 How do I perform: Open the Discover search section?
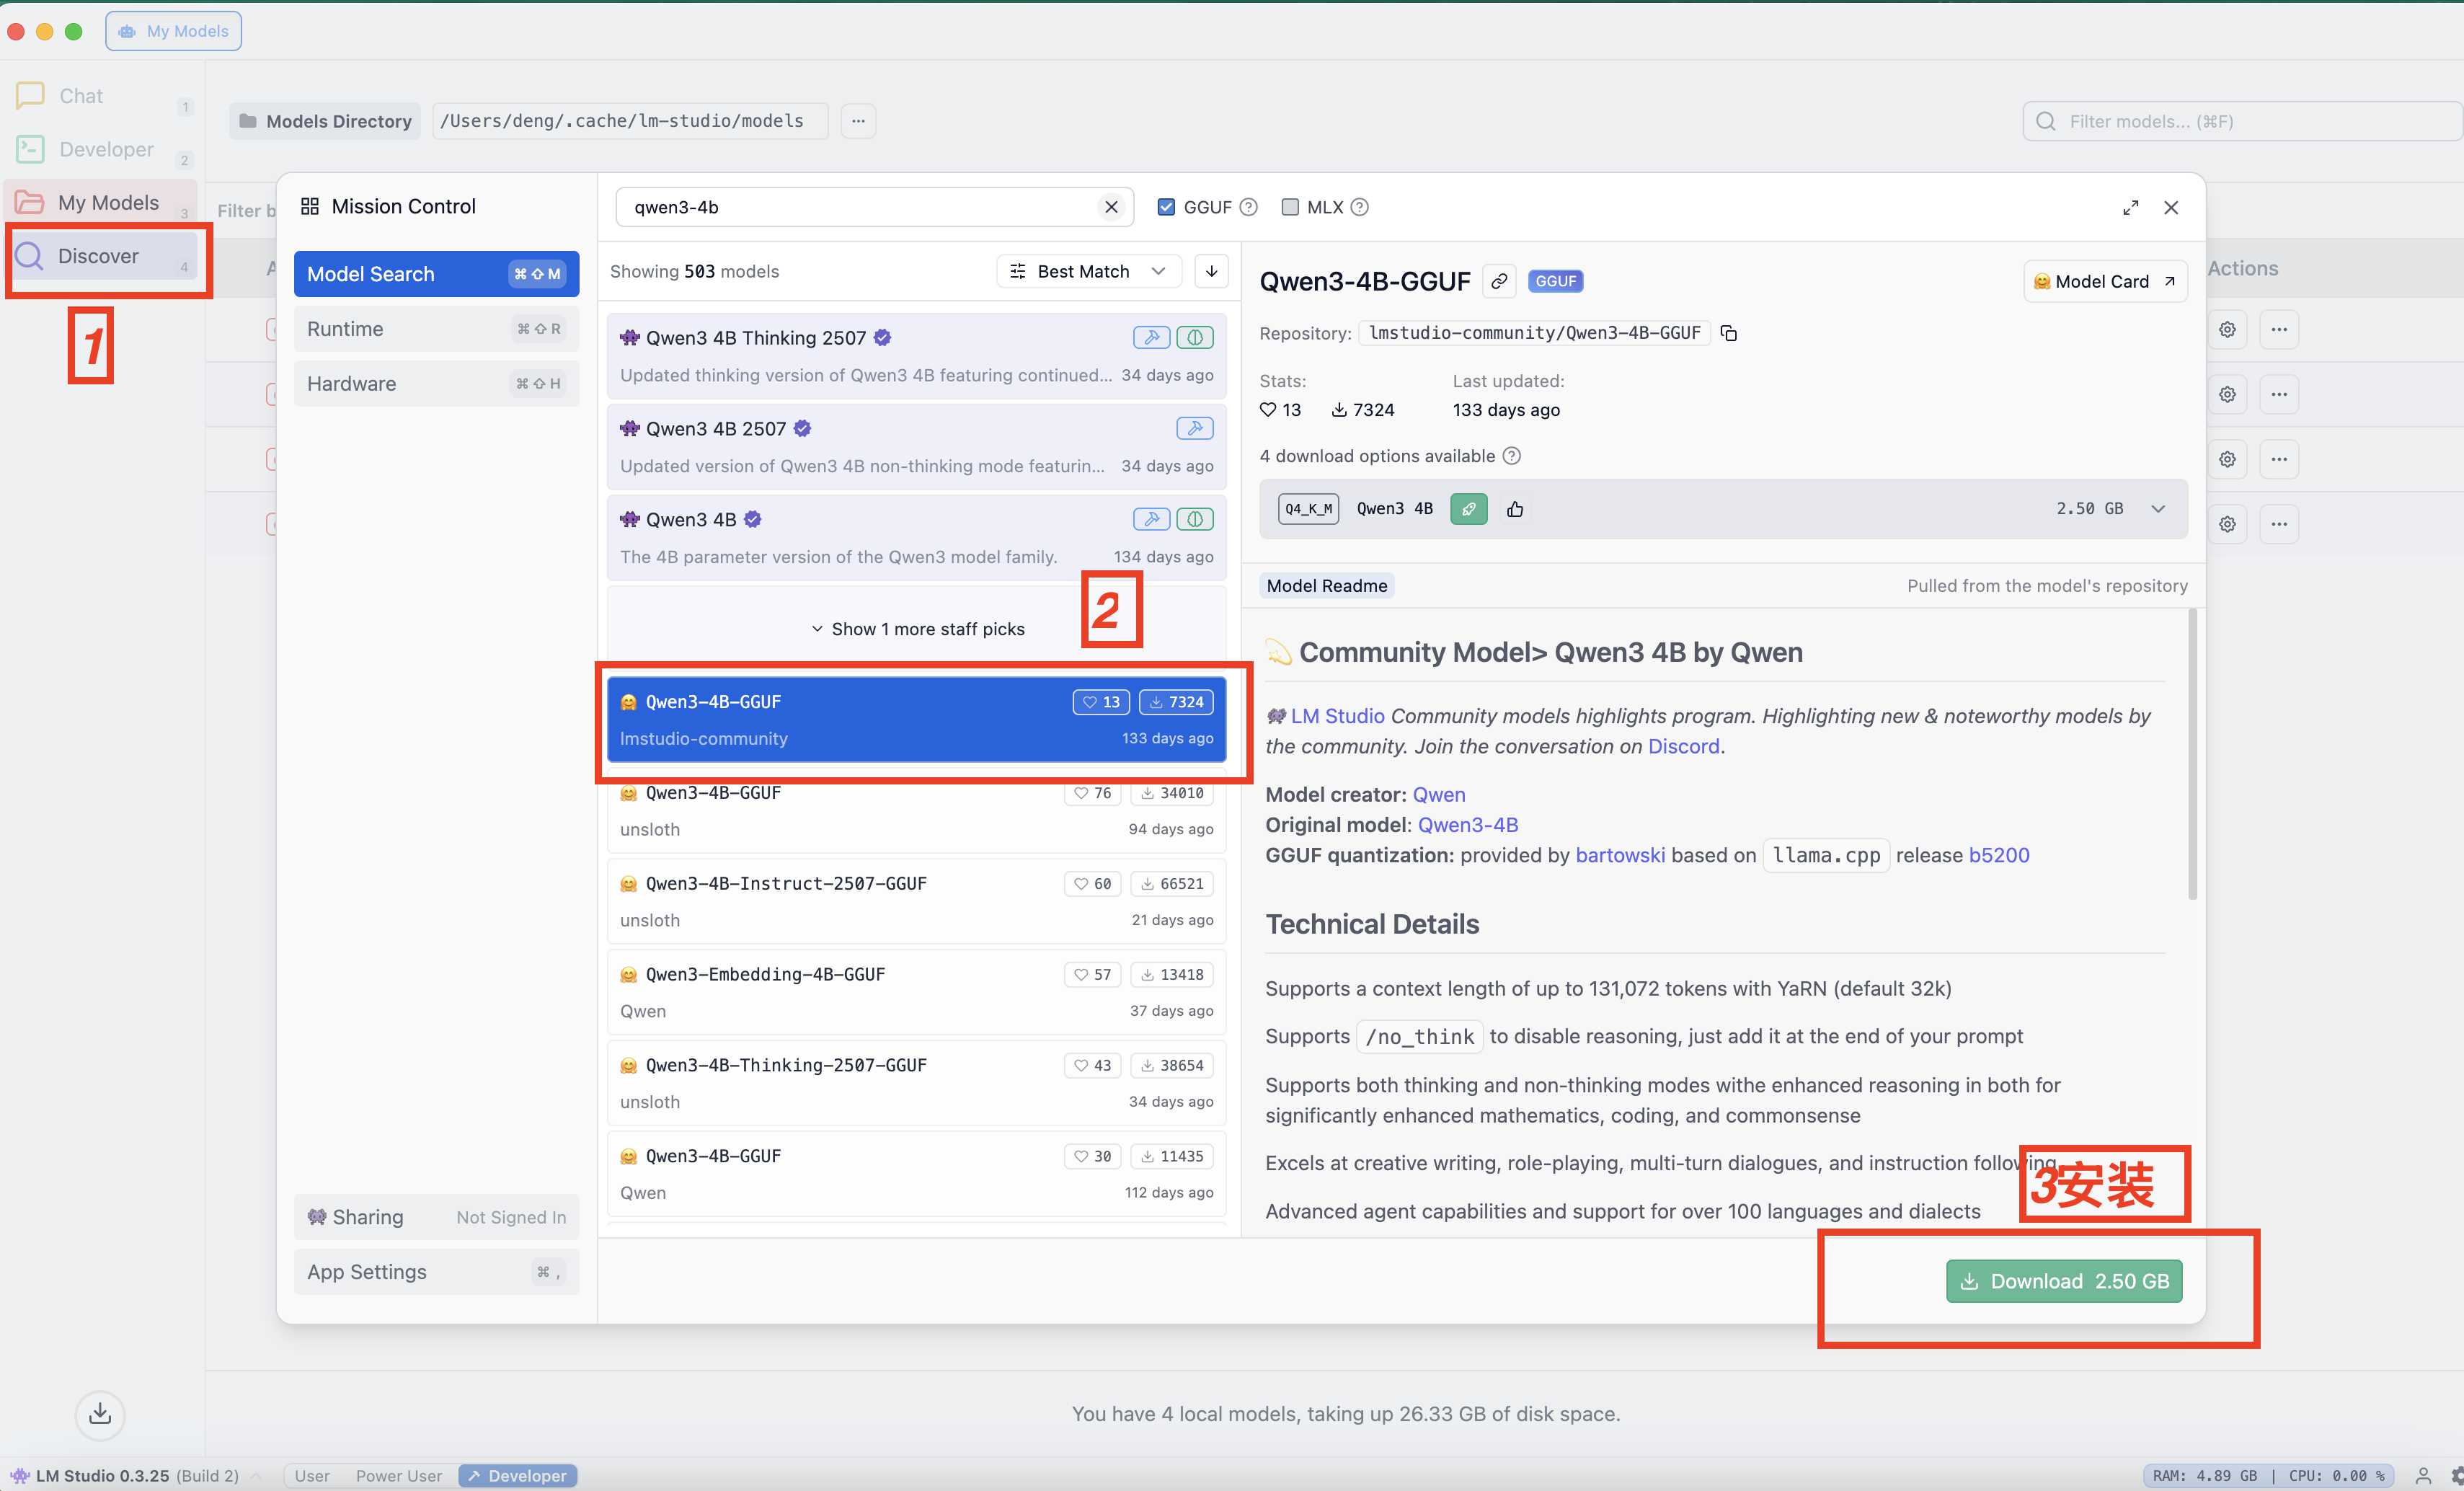point(100,256)
